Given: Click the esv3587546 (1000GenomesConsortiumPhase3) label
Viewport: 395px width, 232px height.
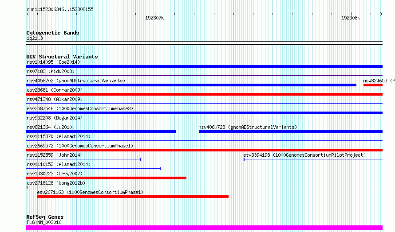Looking at the screenshot, I should point(80,108).
